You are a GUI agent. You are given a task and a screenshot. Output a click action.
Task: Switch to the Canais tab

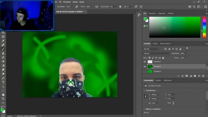155,44
